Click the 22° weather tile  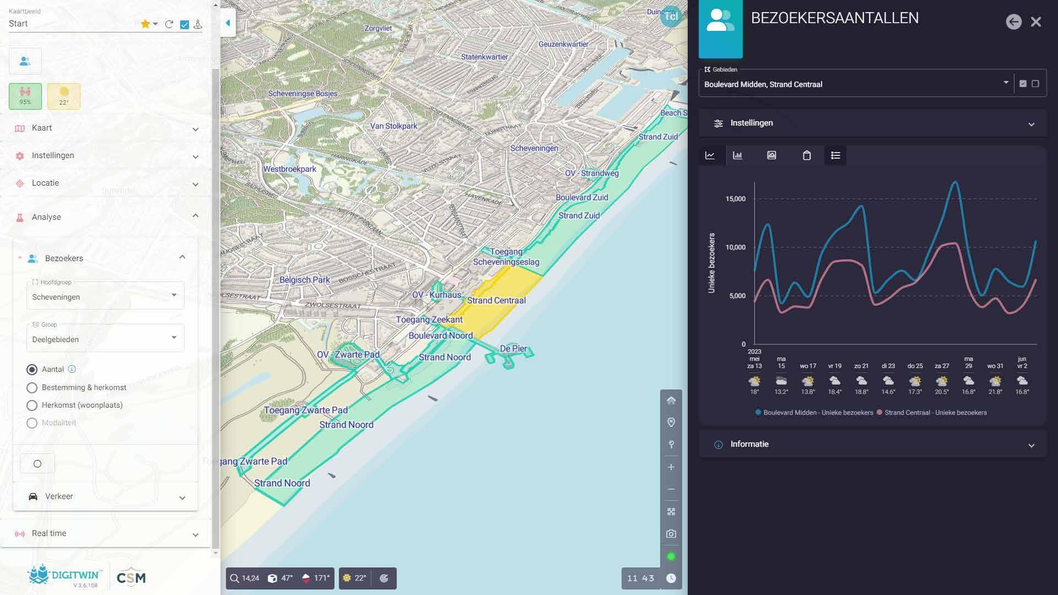click(x=64, y=96)
